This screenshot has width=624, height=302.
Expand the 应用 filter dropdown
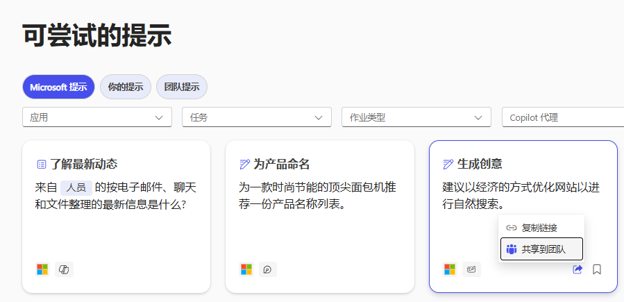[97, 117]
